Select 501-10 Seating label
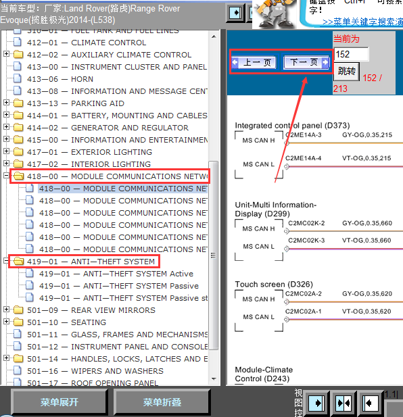The height and width of the screenshot is (417, 403). click(66, 322)
